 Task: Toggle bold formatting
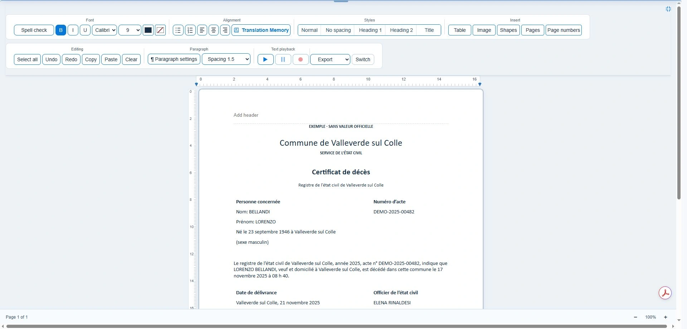[61, 30]
